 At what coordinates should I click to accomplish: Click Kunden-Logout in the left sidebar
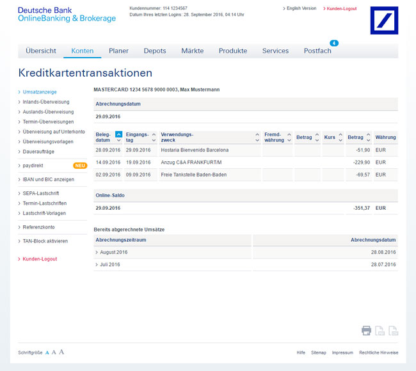tap(38, 259)
